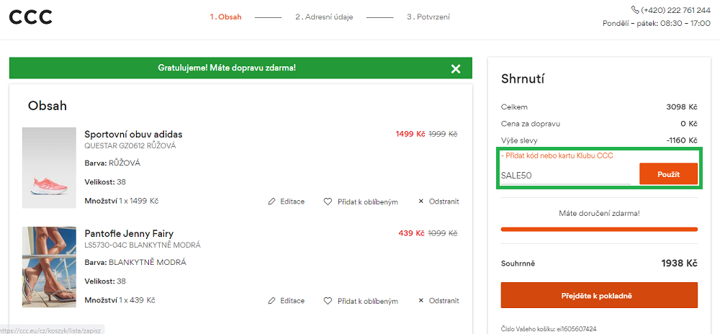The height and width of the screenshot is (334, 720).
Task: Click the pencil icon for Pantofle Jenny Fairy
Action: point(272,301)
